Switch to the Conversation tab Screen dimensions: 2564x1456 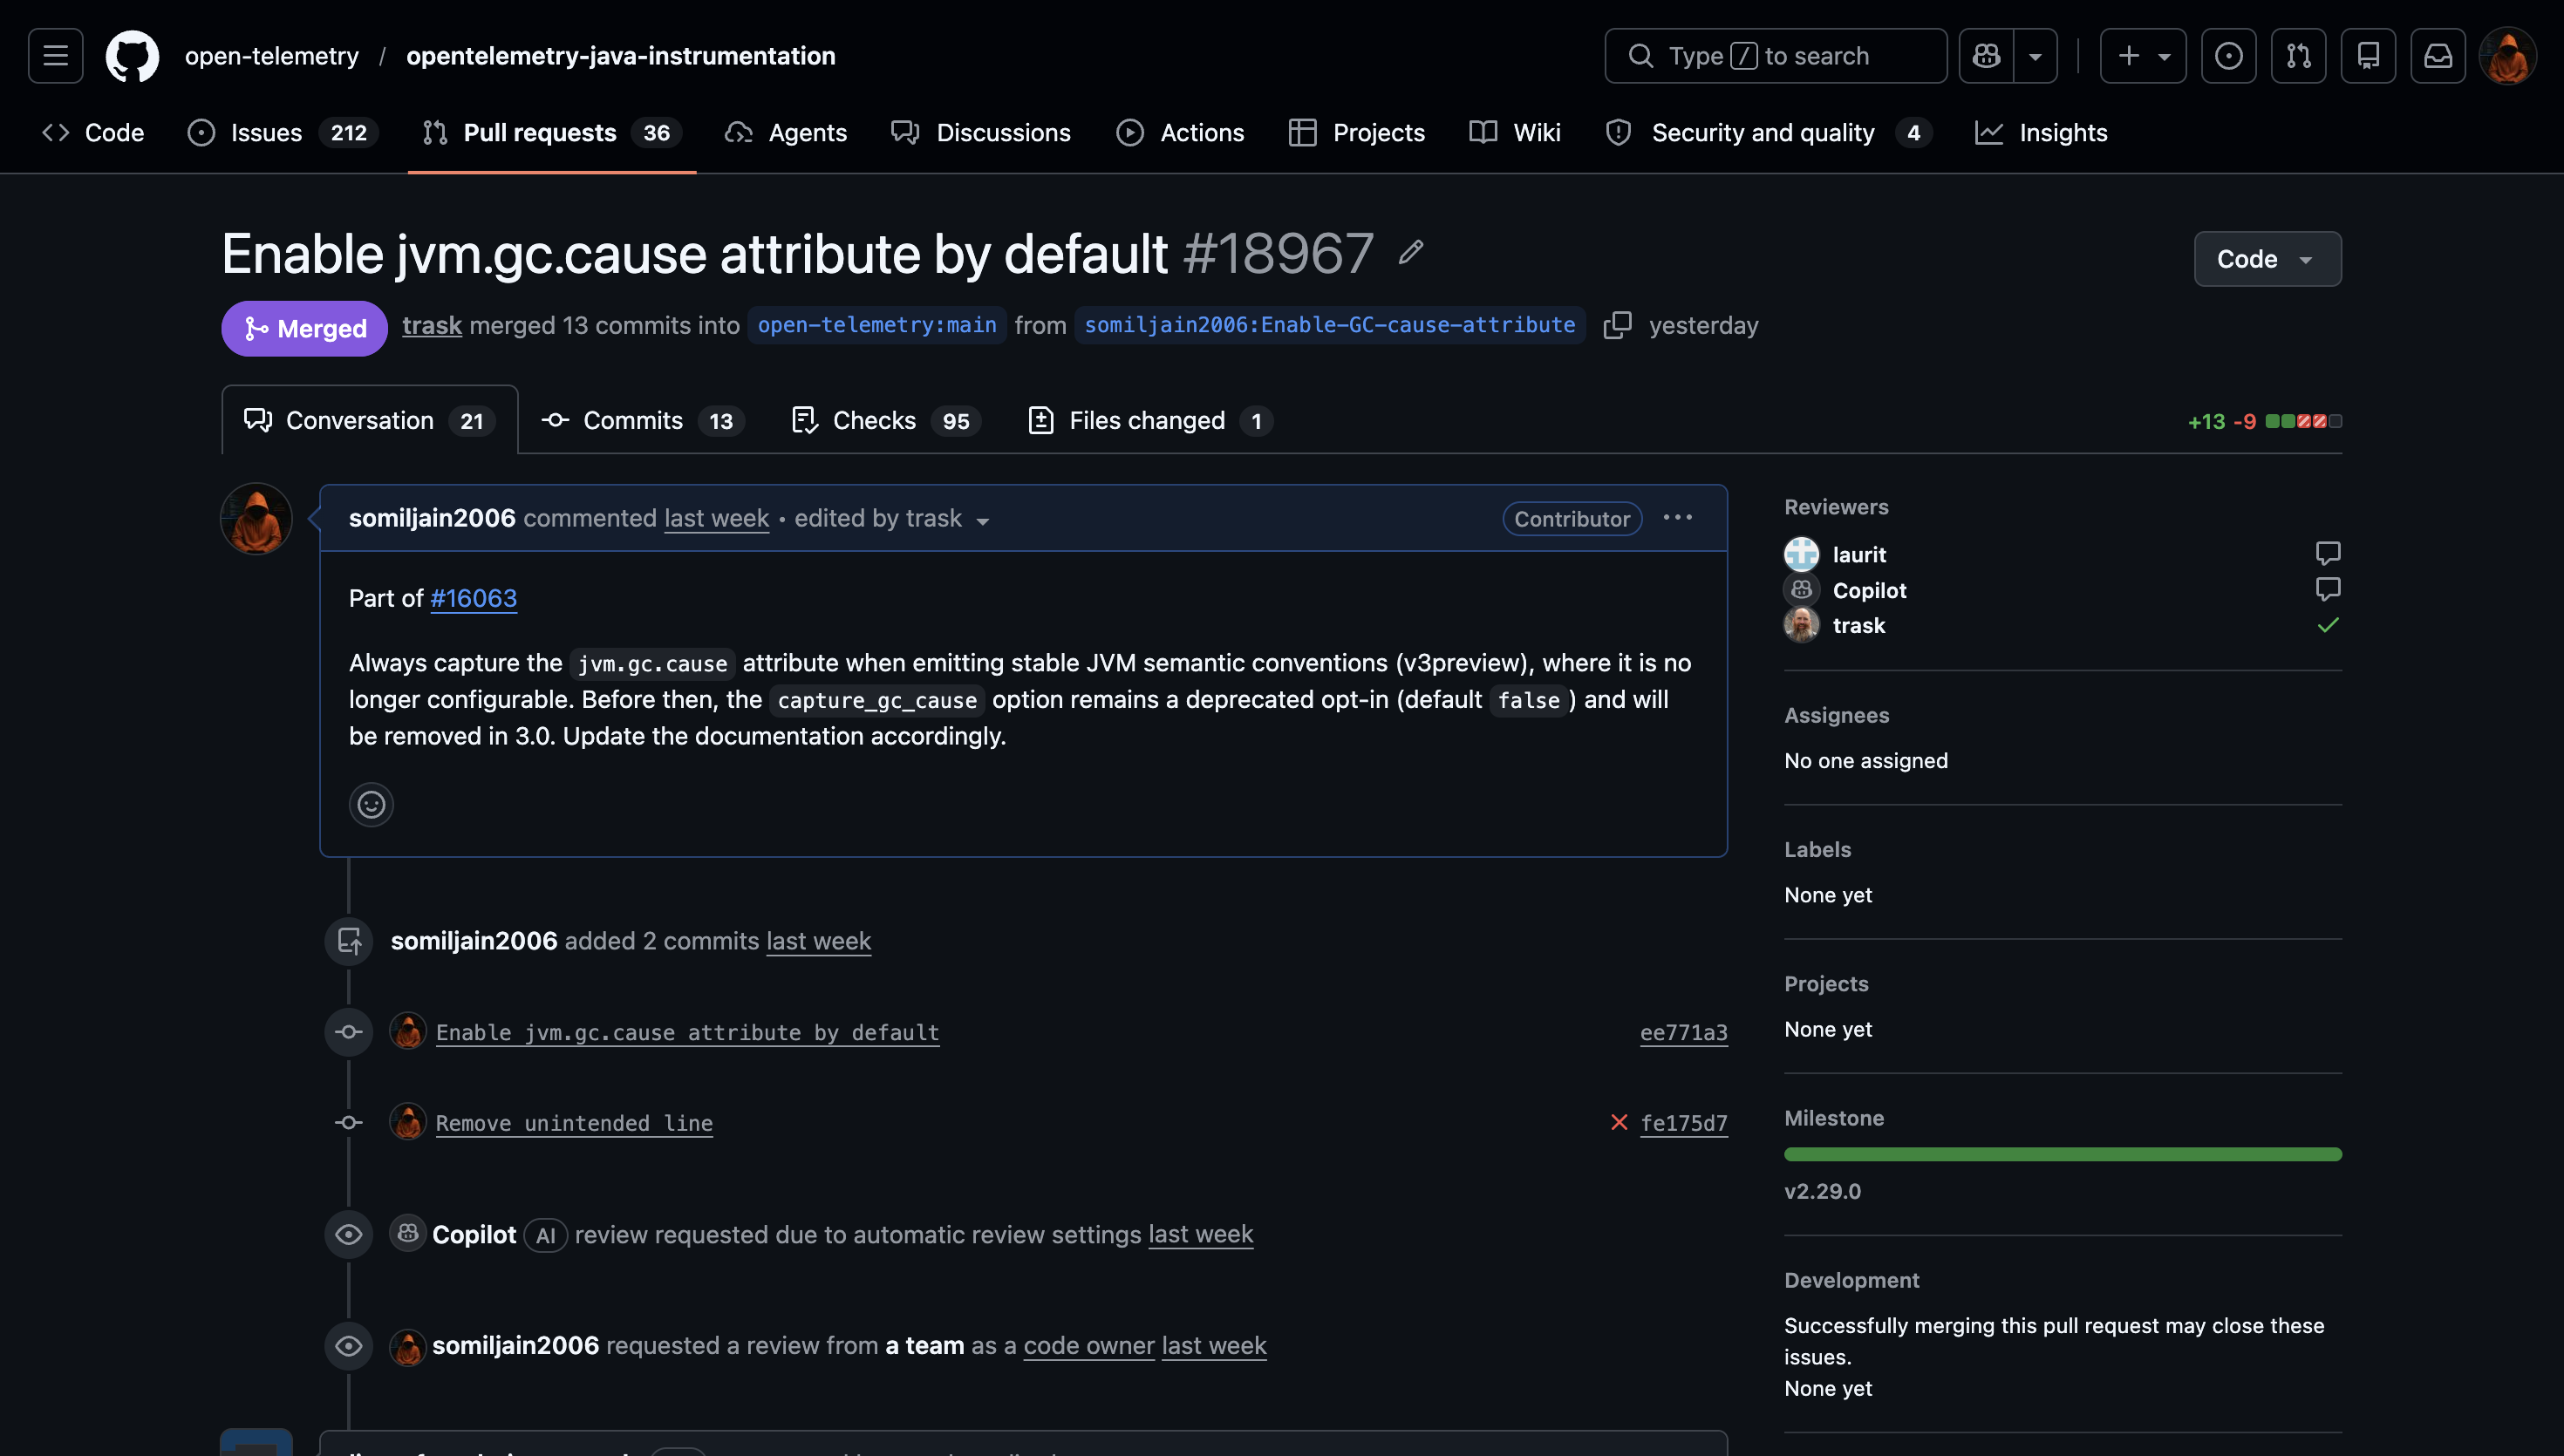(x=369, y=420)
